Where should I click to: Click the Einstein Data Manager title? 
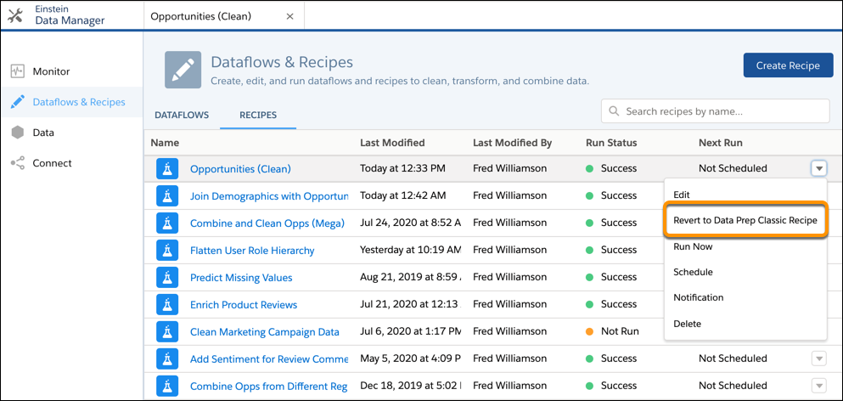(x=70, y=16)
